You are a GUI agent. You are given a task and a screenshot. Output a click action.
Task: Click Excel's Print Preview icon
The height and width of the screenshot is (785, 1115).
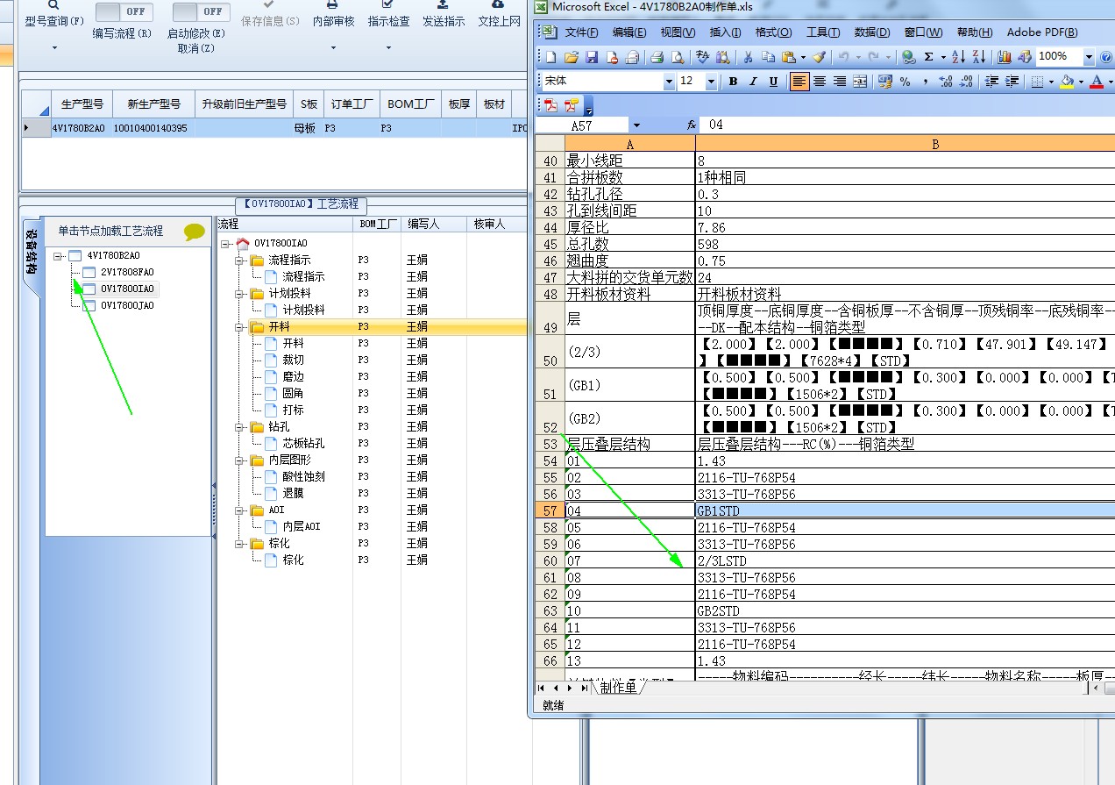coord(677,57)
